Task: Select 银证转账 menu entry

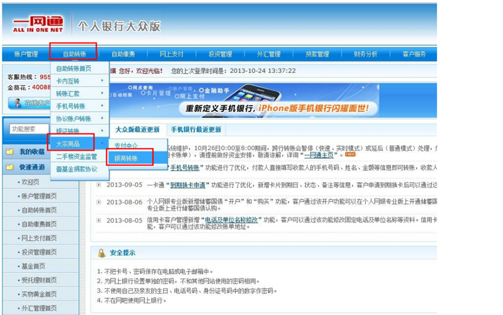Action: coord(80,130)
